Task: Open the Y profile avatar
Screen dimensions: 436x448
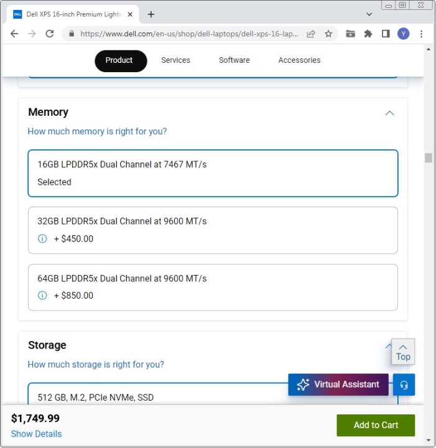Action: 403,34
